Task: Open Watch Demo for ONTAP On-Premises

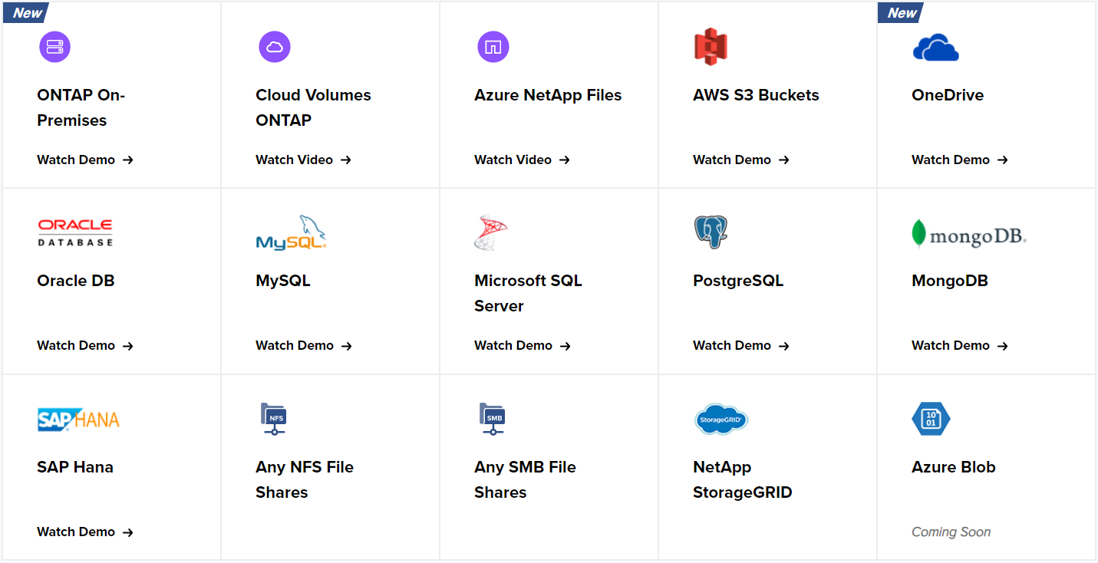Action: point(85,160)
